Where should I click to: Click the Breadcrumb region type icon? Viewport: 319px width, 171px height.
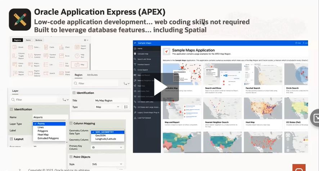click(x=18, y=47)
